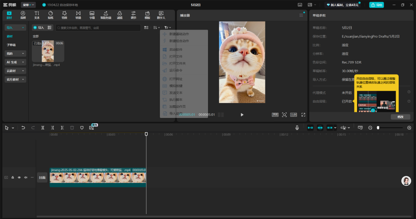The height and width of the screenshot is (219, 416).
Task: Open the 音频 (Audio) tab
Action: tap(23, 15)
